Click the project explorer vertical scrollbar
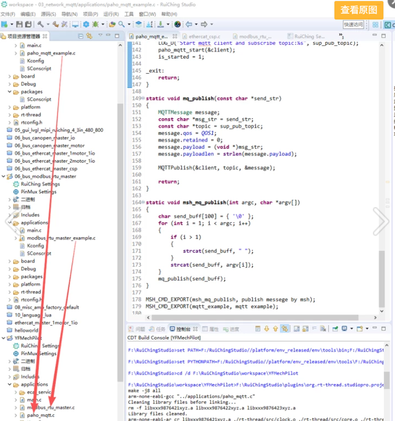The width and height of the screenshot is (395, 421). [x=120, y=242]
